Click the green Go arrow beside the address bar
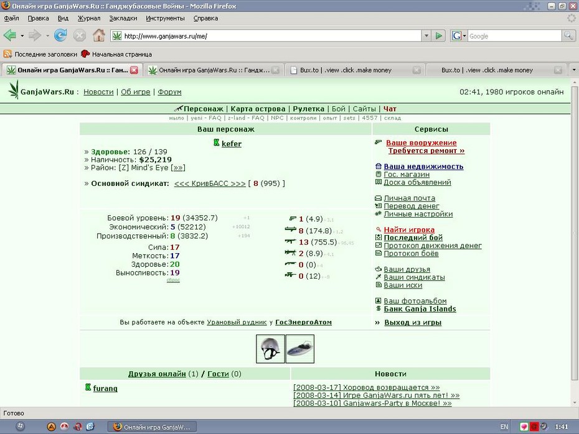This screenshot has width=579, height=434. click(439, 36)
